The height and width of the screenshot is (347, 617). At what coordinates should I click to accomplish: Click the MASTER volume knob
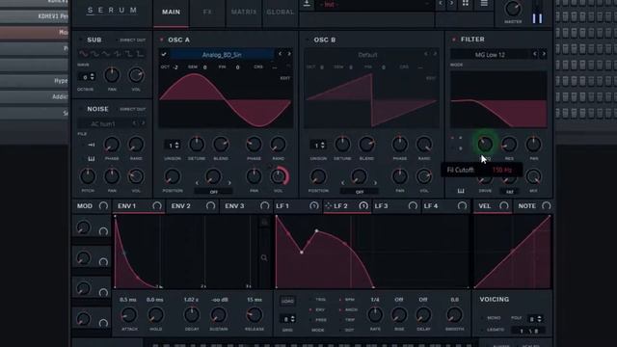pyautogui.click(x=512, y=8)
